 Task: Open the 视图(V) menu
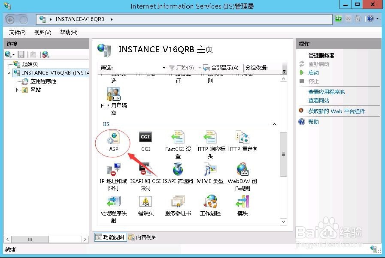[42, 33]
